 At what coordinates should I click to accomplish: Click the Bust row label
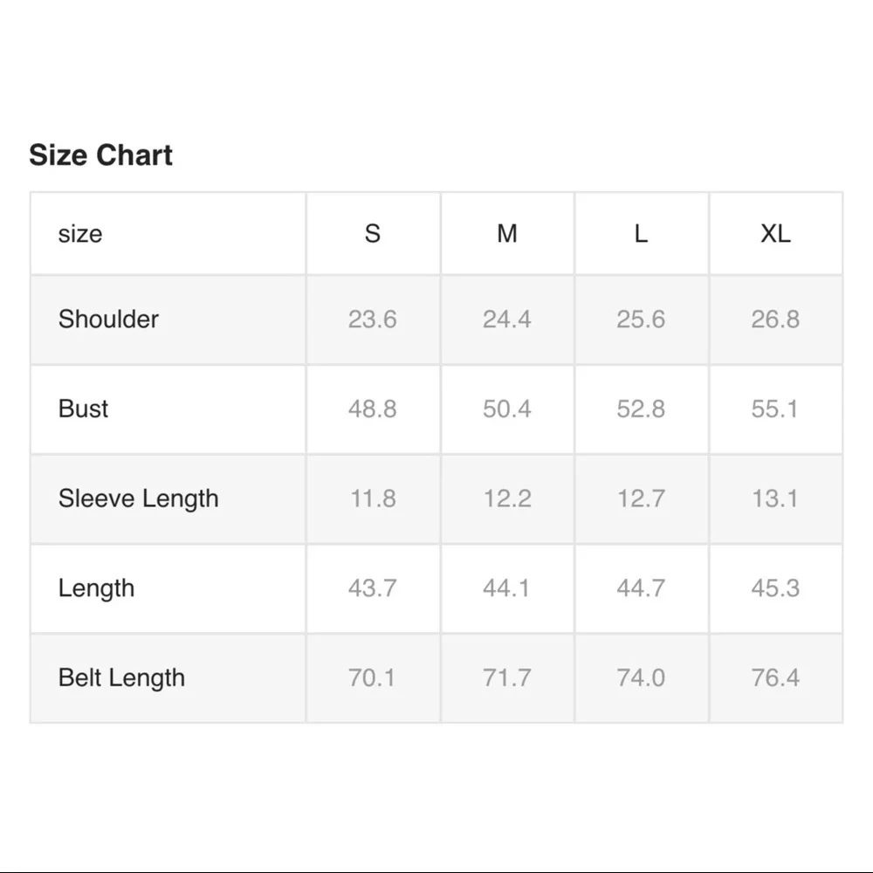click(84, 409)
